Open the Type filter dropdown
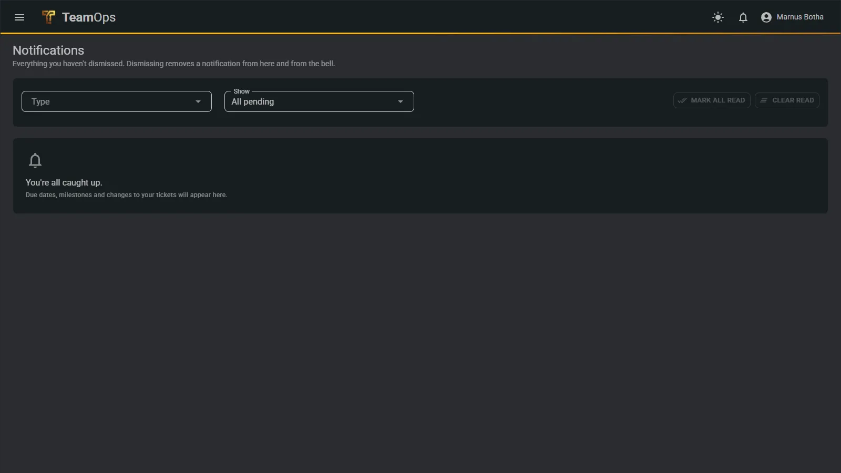The width and height of the screenshot is (841, 473). pyautogui.click(x=117, y=101)
